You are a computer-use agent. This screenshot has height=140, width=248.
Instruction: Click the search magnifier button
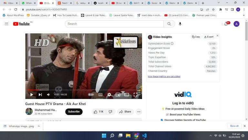[x=169, y=24]
